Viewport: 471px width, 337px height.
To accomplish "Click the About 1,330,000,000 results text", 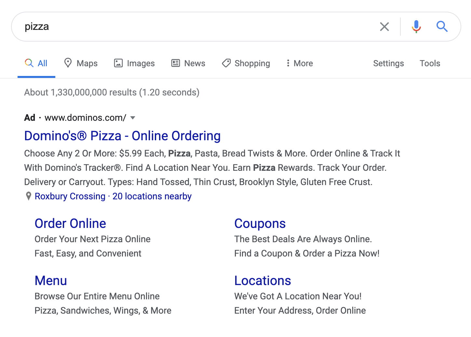I will 112,93.
